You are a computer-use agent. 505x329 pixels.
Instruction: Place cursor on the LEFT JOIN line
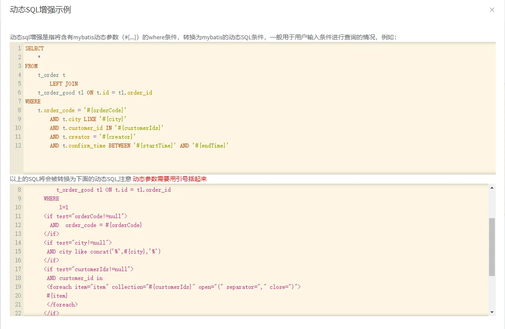coord(64,84)
